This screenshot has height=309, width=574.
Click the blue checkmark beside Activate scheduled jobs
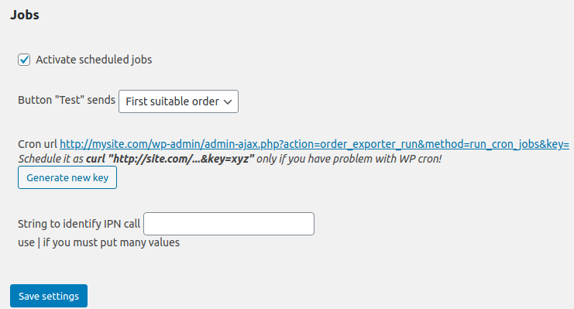(24, 60)
